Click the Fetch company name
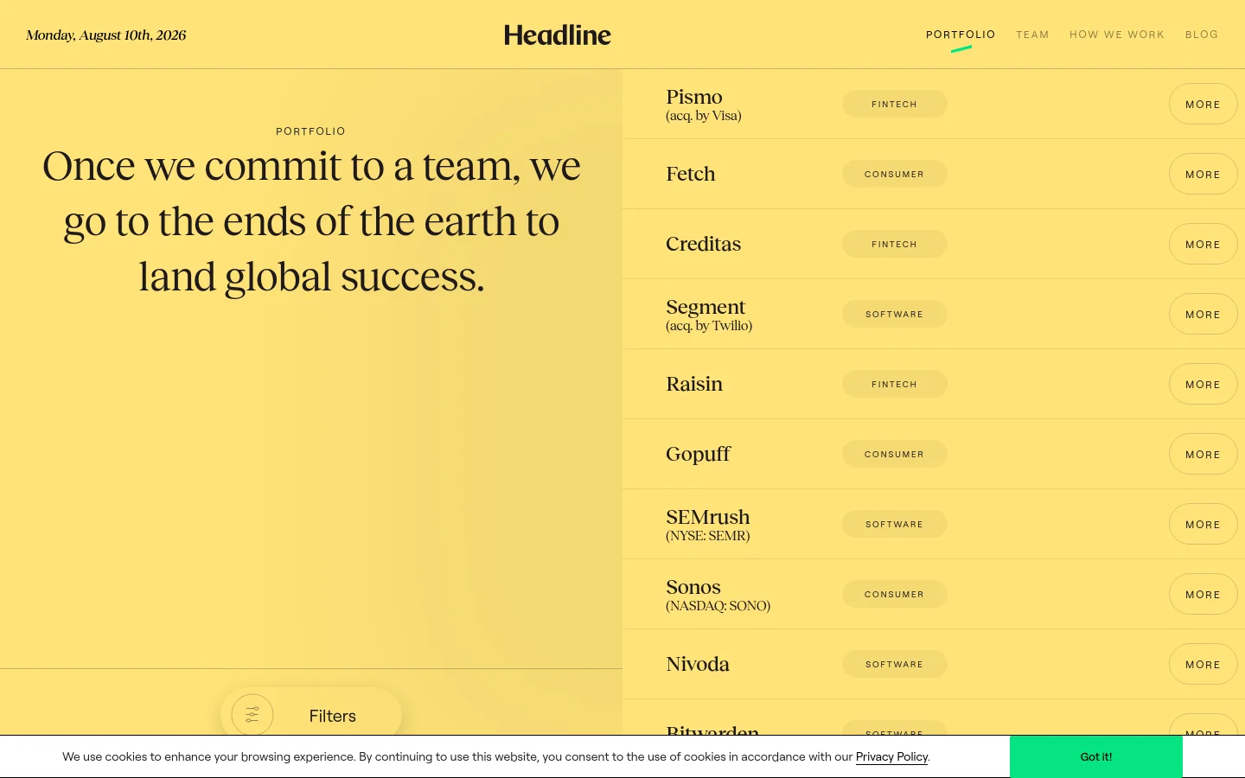Image resolution: width=1245 pixels, height=778 pixels. click(691, 174)
